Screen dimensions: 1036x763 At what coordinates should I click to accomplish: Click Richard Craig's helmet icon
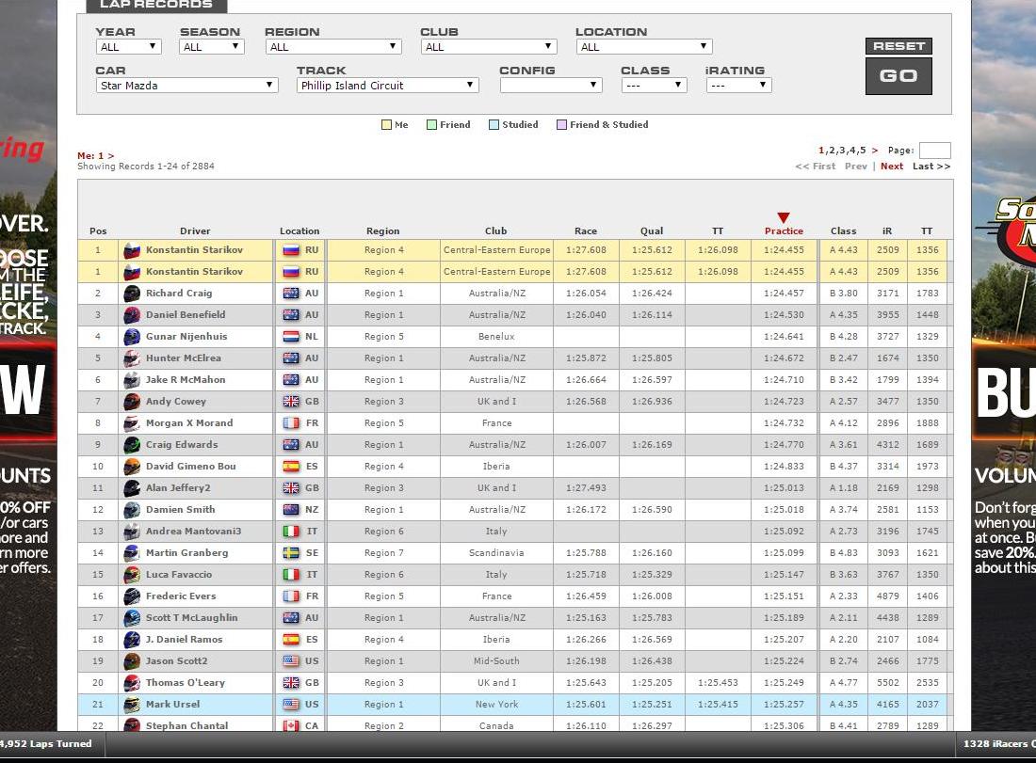coord(132,294)
